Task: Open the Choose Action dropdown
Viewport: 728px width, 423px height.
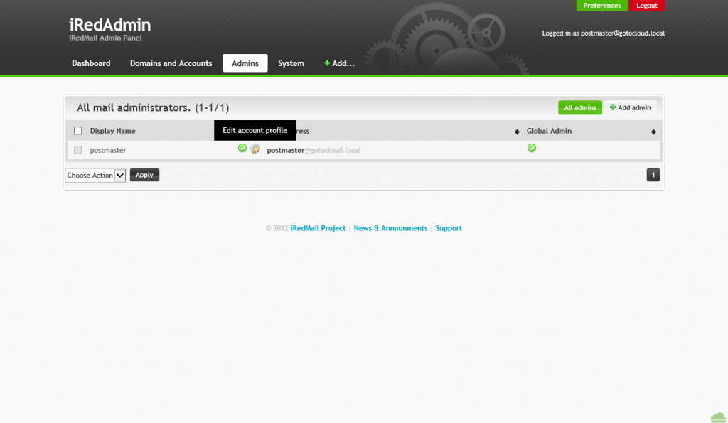Action: [x=95, y=175]
